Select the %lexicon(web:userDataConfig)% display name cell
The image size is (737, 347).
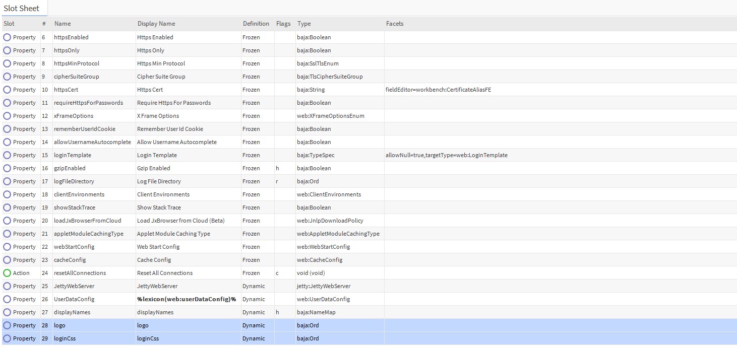click(x=187, y=299)
